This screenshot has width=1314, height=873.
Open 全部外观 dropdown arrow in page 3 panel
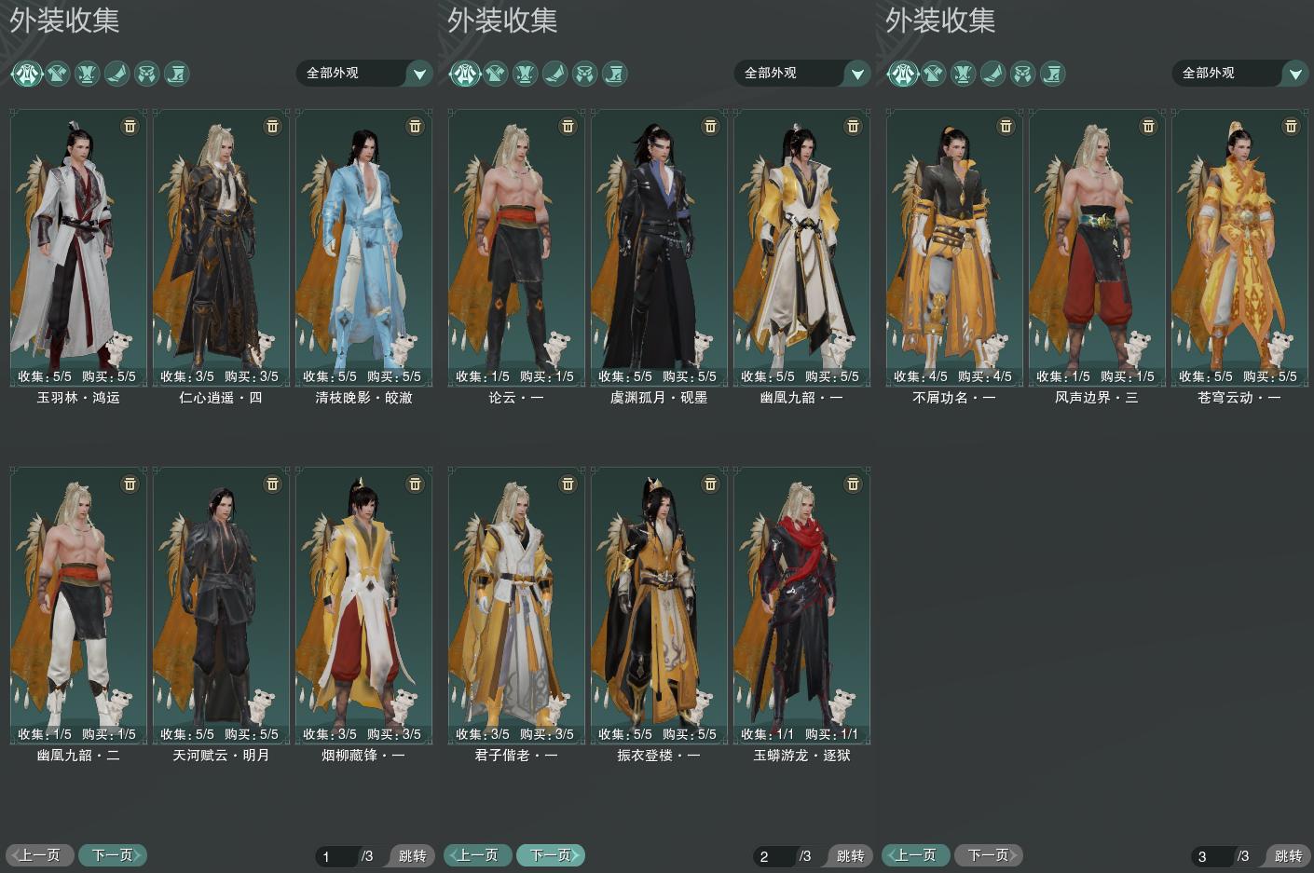coord(1294,74)
